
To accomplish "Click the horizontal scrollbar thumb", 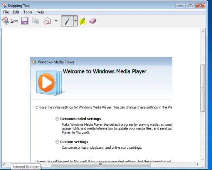I will [101, 165].
